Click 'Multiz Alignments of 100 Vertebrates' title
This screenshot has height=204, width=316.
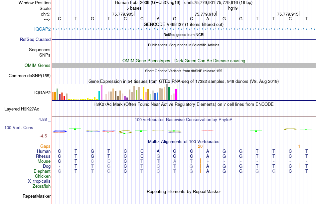[x=184, y=142]
